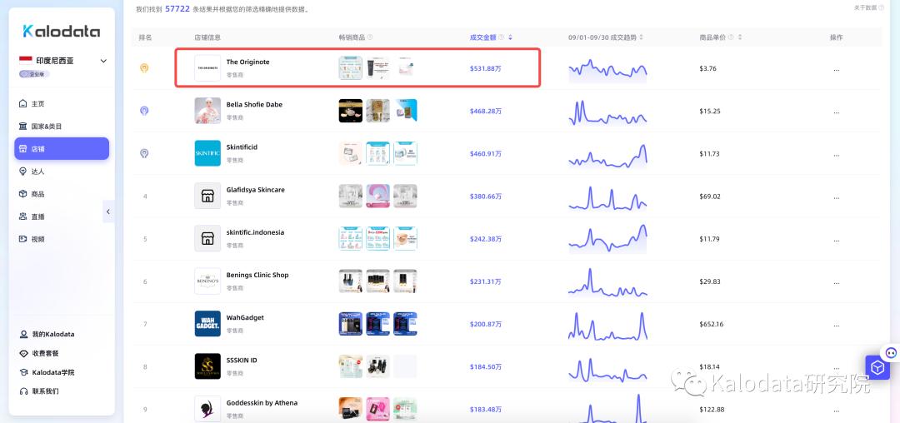The height and width of the screenshot is (423, 900).
Task: Open SSSKIN ID shop name
Action: coord(242,360)
